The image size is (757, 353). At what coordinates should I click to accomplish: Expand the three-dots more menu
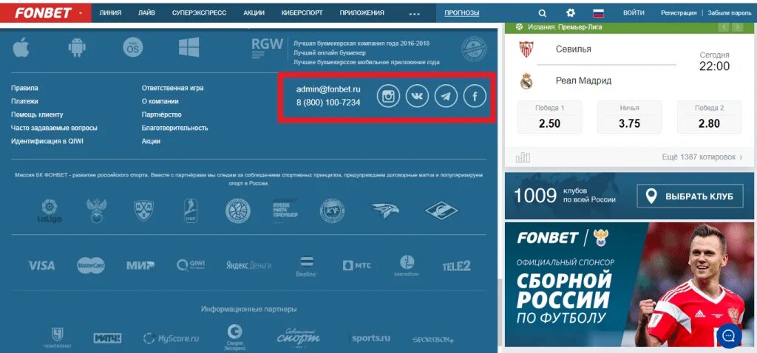point(414,13)
